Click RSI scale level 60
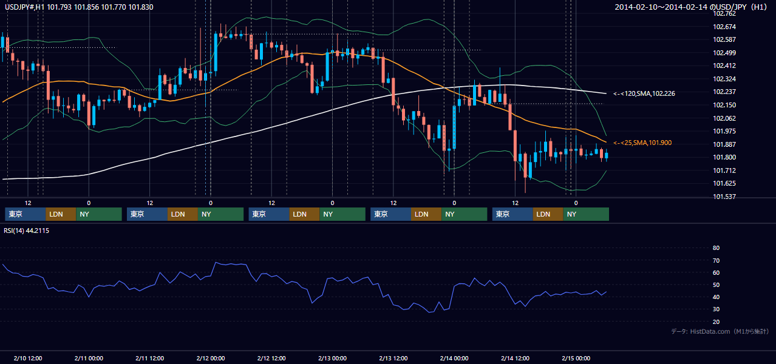Image resolution: width=776 pixels, height=364 pixels. pyautogui.click(x=716, y=272)
